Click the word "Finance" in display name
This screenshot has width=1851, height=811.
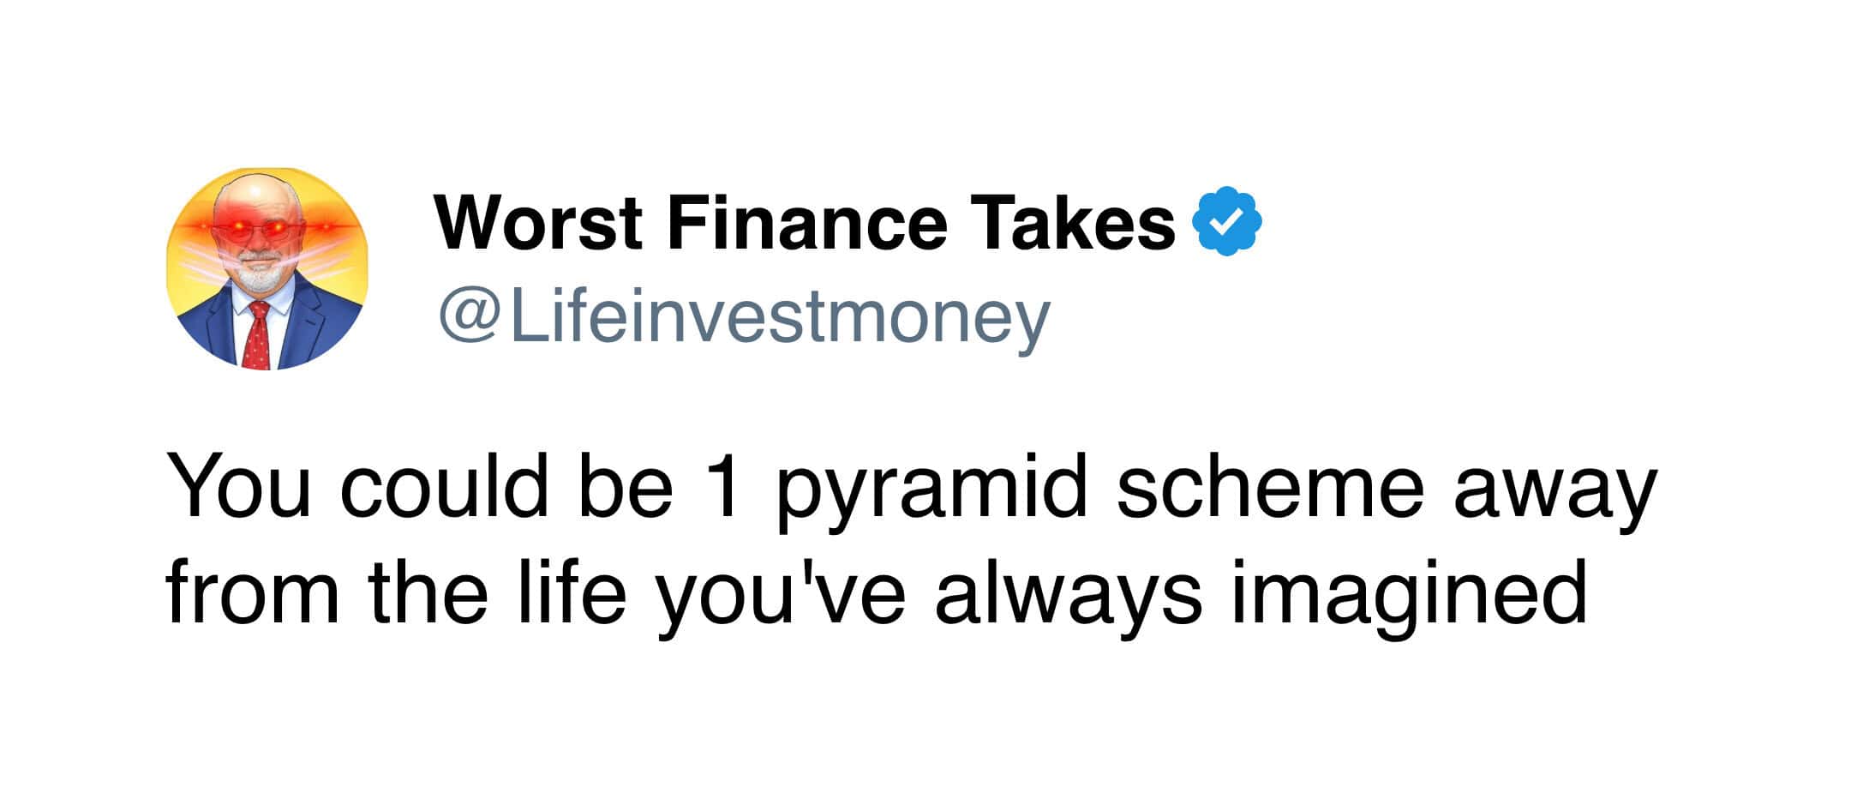(806, 222)
